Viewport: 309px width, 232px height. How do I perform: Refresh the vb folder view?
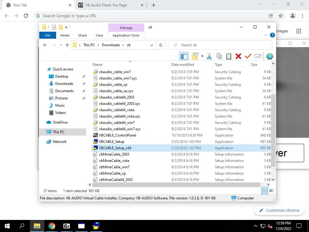click(161, 45)
